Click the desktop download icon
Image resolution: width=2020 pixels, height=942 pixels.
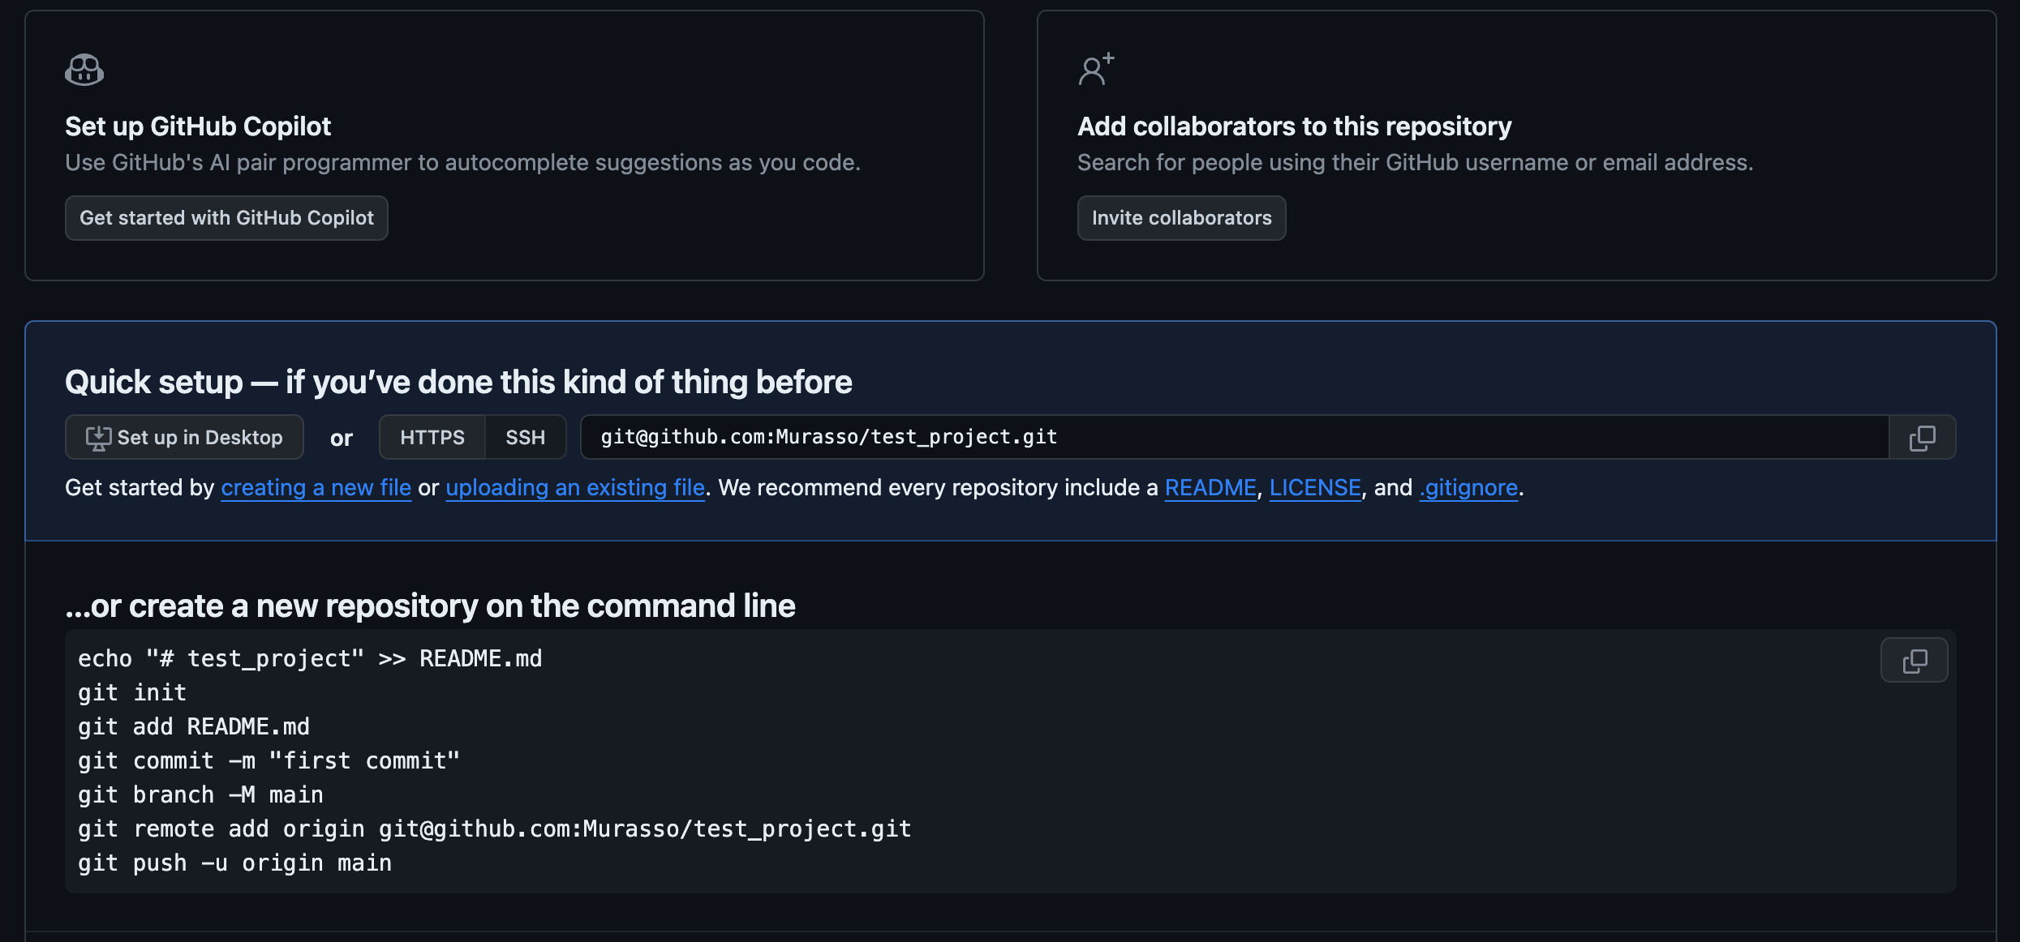(98, 438)
